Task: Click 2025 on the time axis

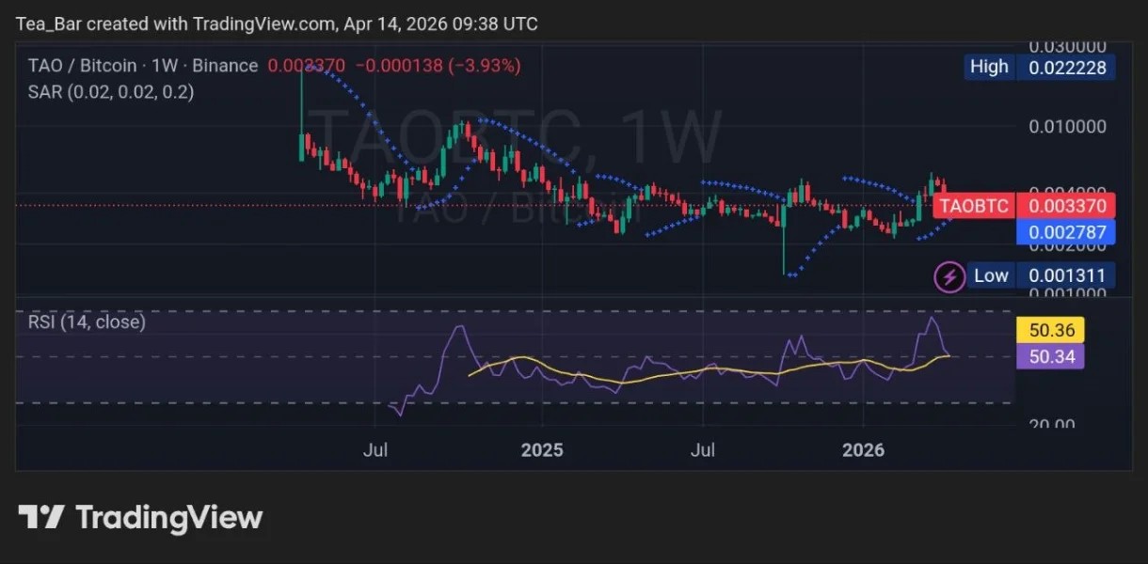Action: pyautogui.click(x=542, y=450)
